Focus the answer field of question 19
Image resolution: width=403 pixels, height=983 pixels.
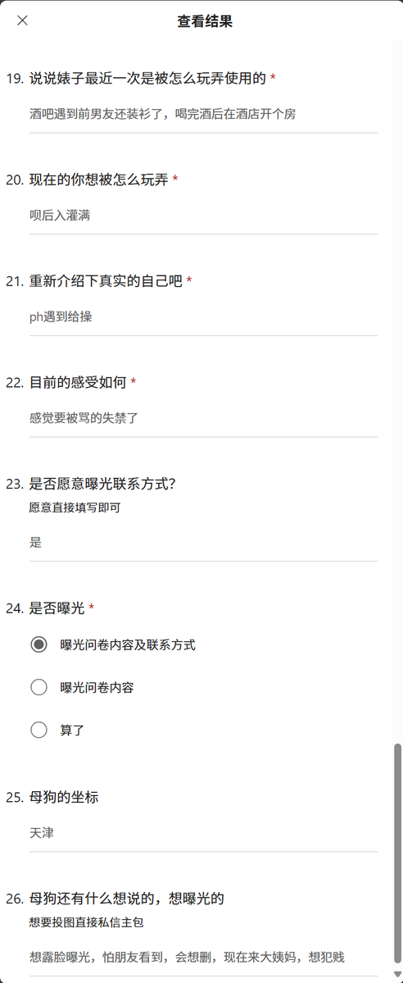pos(203,115)
